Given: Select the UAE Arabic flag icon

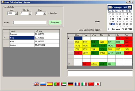Looking at the screenshot, I should pos(63,84).
